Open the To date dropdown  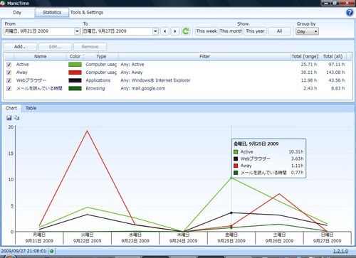[x=155, y=31]
